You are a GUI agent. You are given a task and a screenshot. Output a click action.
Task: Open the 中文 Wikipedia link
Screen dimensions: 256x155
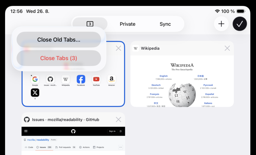pyautogui.click(x=156, y=103)
